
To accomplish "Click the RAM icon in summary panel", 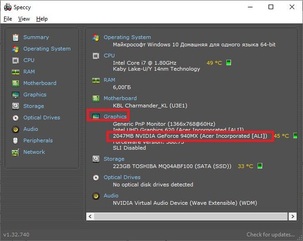I will click(x=96, y=80).
